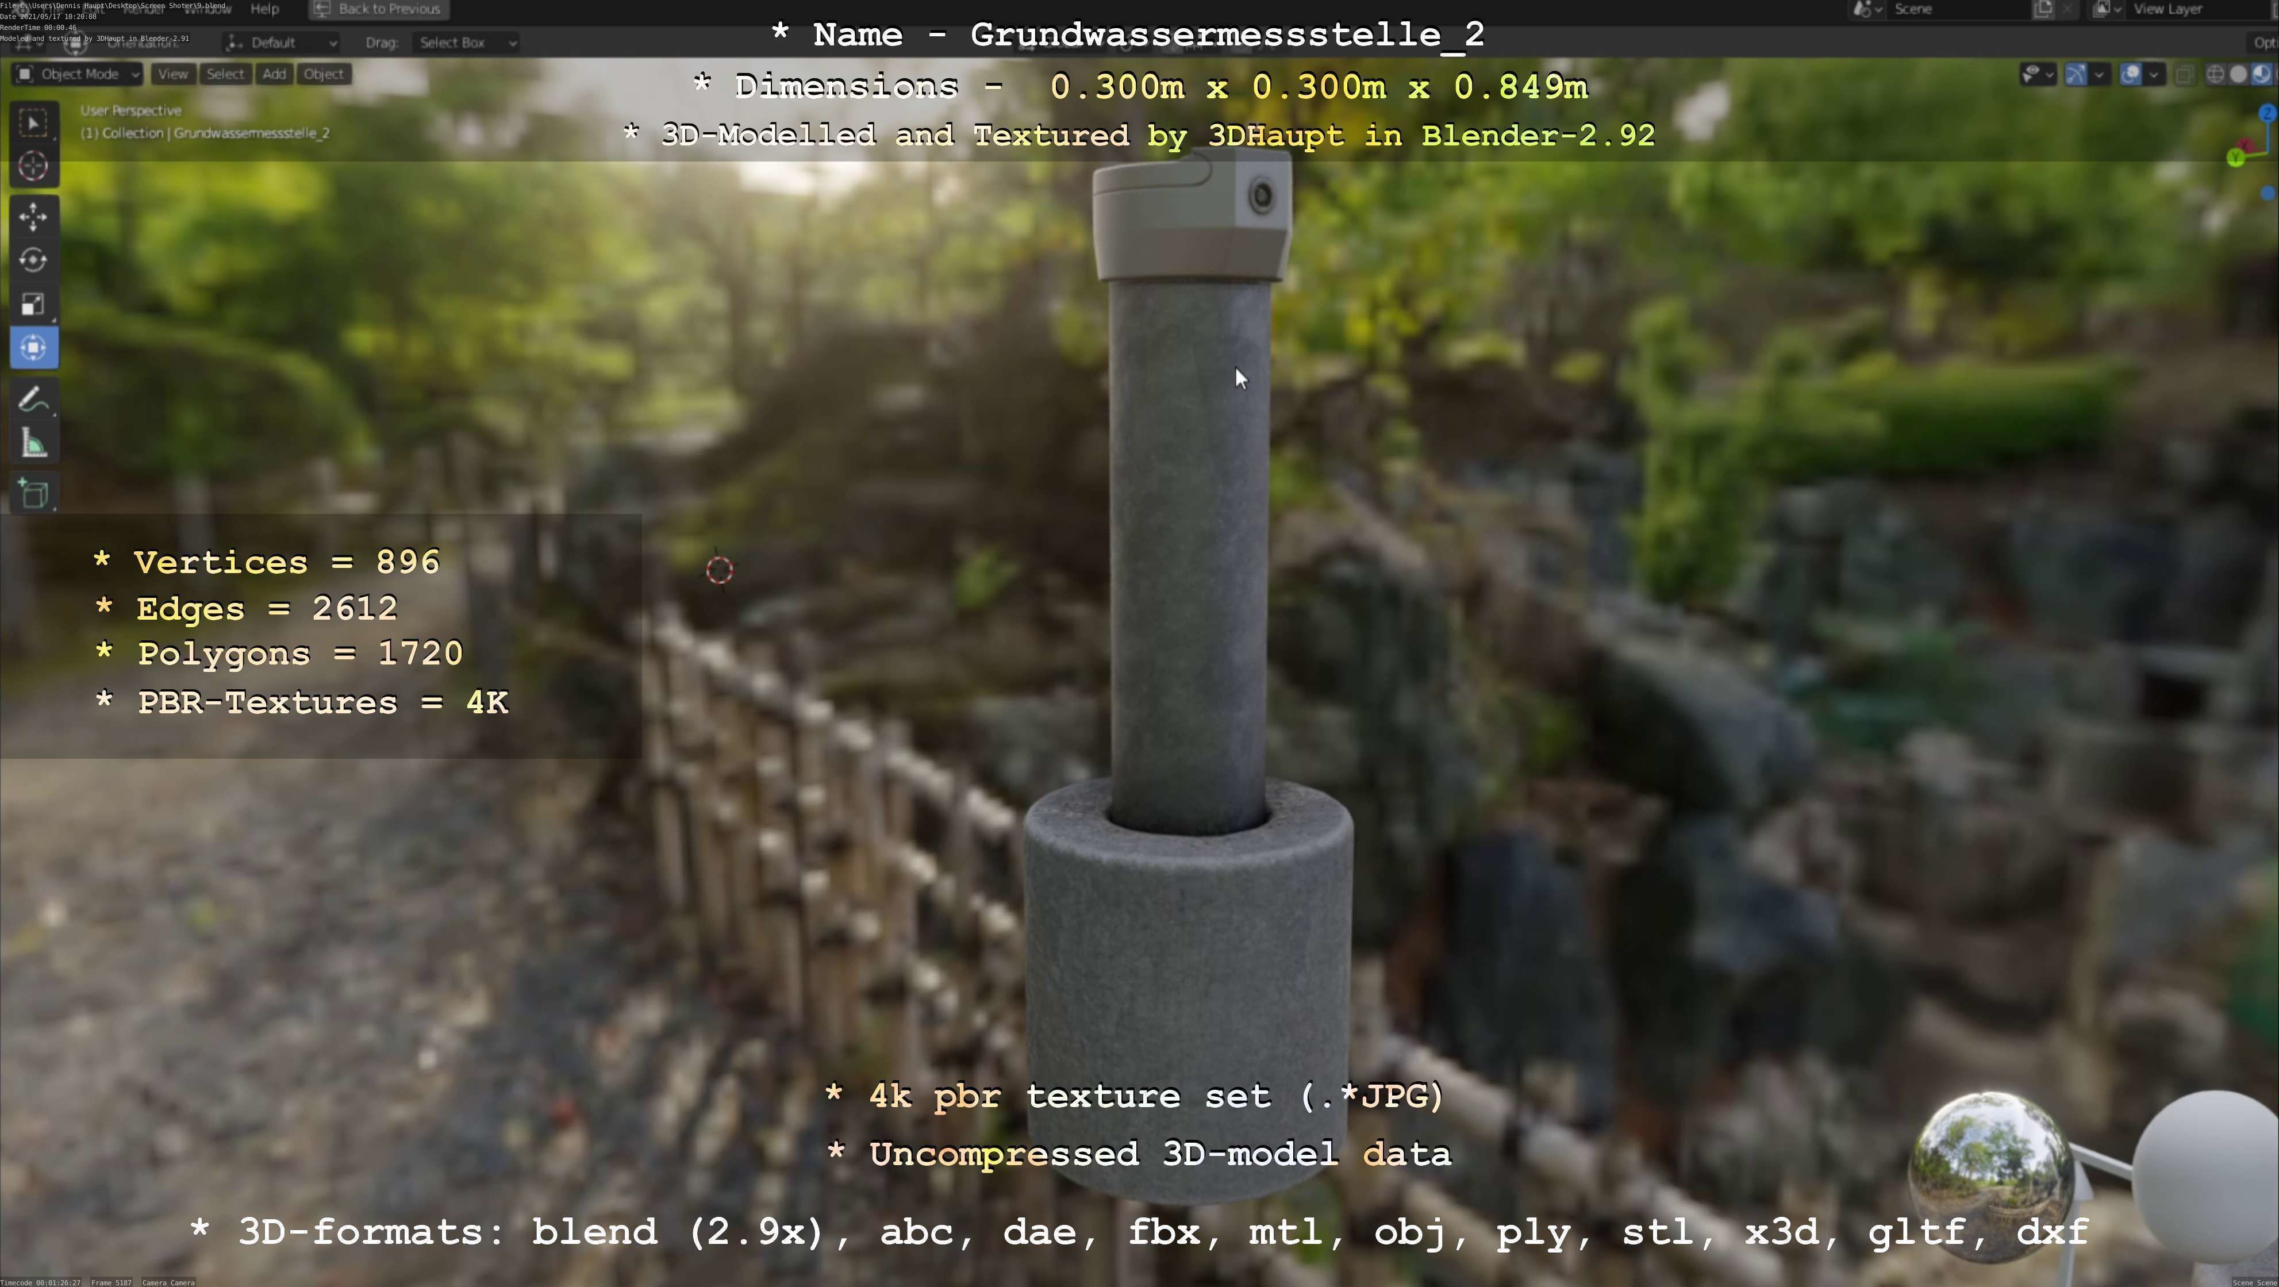Image resolution: width=2279 pixels, height=1287 pixels.
Task: Switch to Wireframe viewport shading
Action: (2215, 74)
